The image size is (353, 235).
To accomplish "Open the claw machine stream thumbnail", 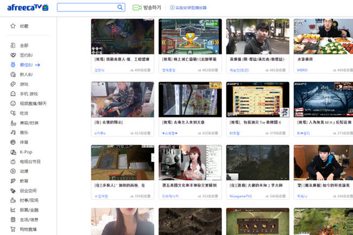I will click(190, 100).
